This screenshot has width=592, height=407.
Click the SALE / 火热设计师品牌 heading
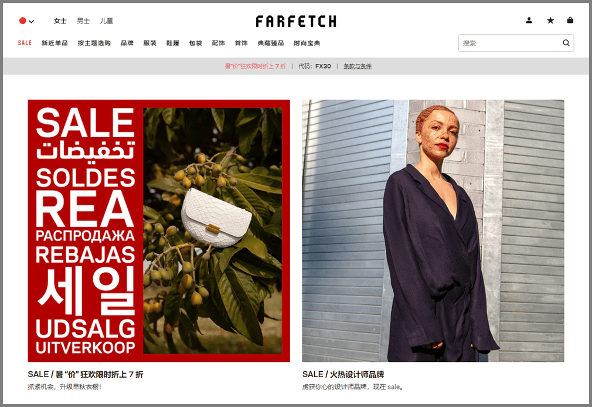tap(343, 375)
